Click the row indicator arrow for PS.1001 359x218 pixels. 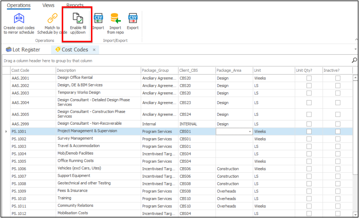(x=6, y=131)
